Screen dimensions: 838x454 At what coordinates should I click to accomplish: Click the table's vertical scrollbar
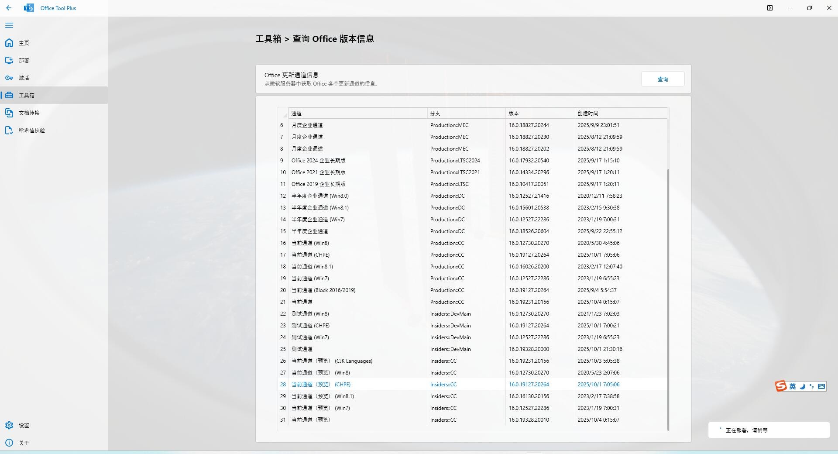[668, 297]
